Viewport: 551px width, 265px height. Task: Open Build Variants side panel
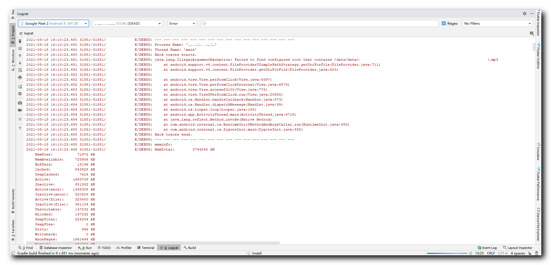click(13, 201)
